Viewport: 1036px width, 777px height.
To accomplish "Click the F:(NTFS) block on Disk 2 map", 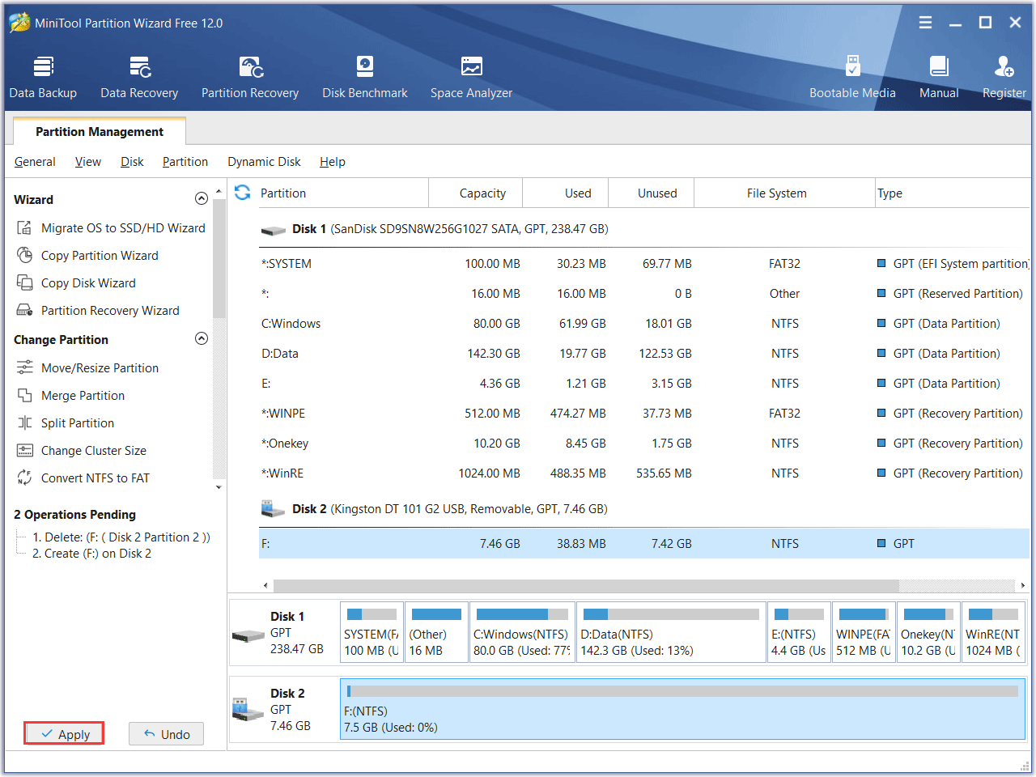I will tap(682, 709).
